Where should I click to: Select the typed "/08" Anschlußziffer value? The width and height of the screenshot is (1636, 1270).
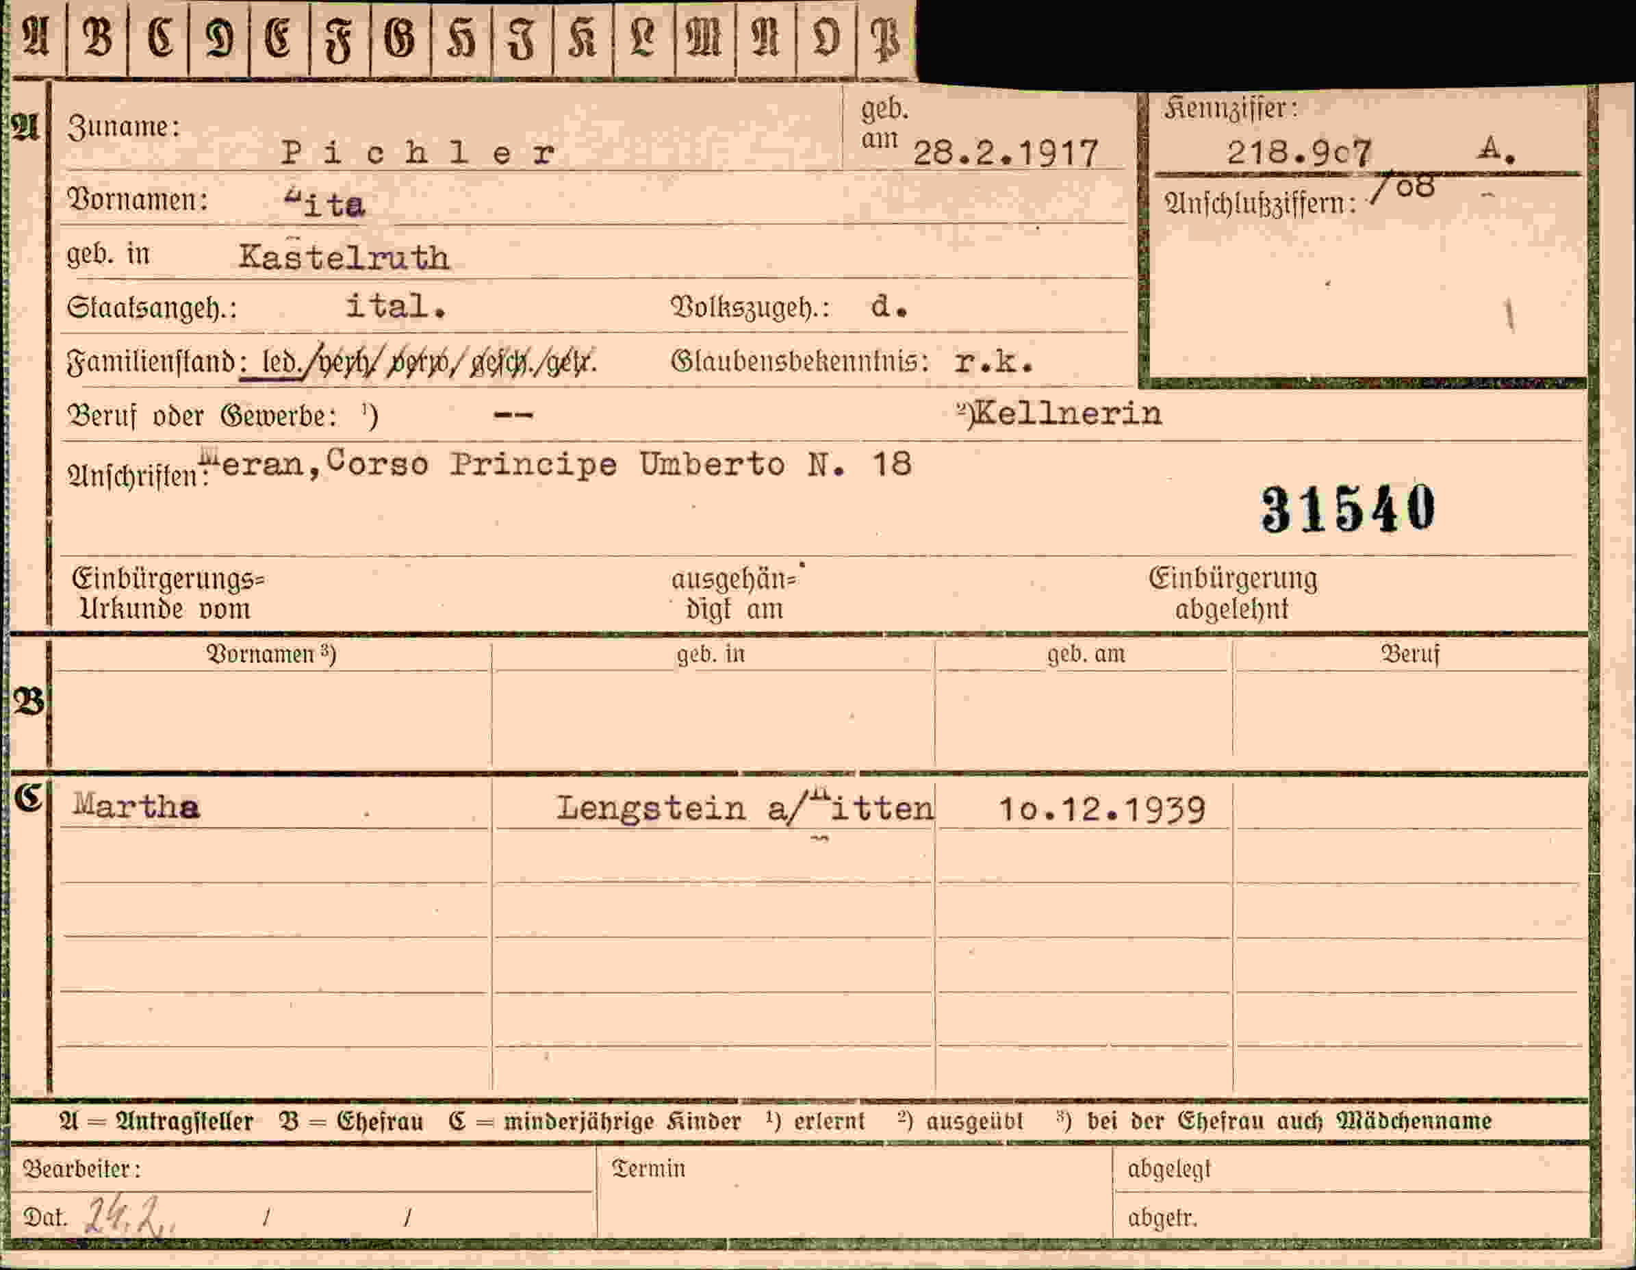click(1403, 188)
